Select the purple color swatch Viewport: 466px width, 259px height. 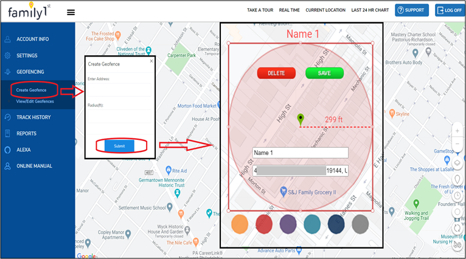tap(288, 224)
